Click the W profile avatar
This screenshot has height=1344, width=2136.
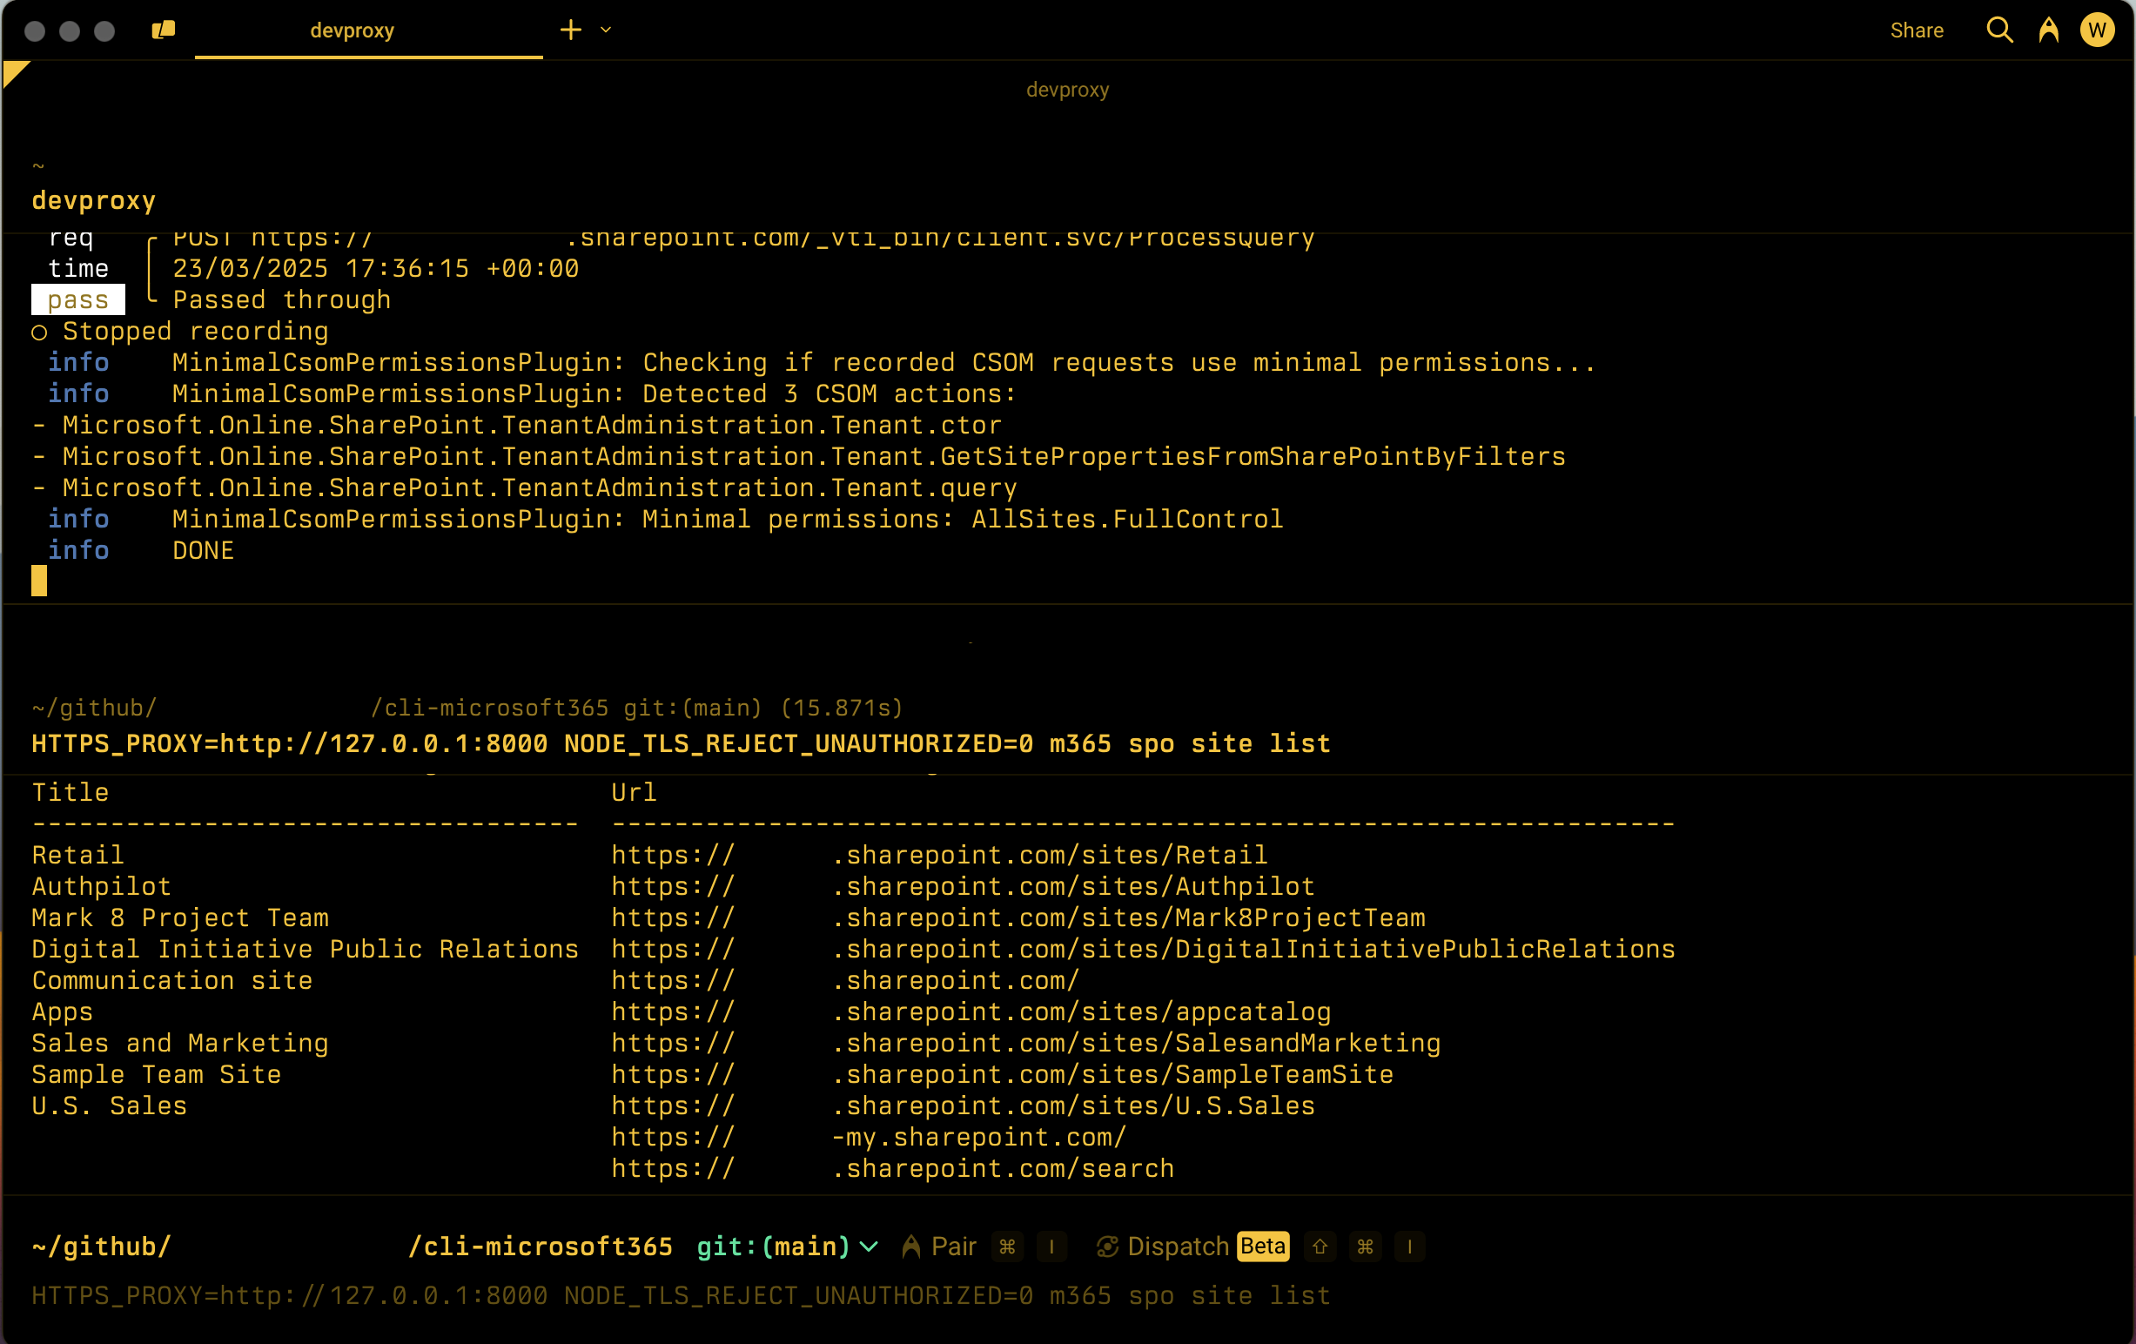pyautogui.click(x=2097, y=30)
